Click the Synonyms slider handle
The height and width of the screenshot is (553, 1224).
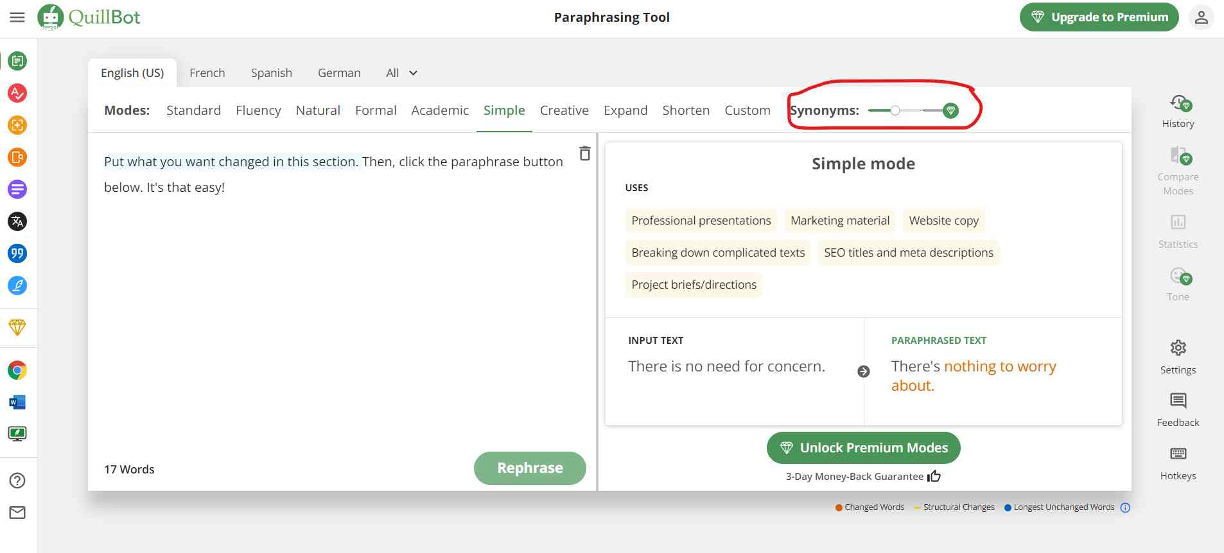coord(895,110)
